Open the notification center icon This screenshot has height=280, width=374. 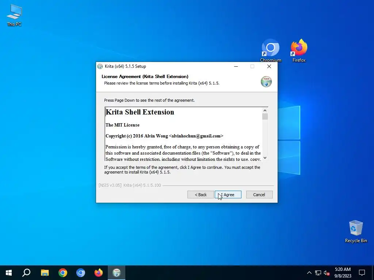(x=362, y=273)
